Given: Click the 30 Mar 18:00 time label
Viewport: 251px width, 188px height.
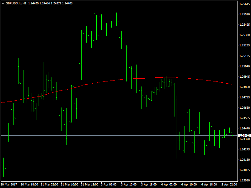Looking at the screenshot, I should pyautogui.click(x=29, y=185).
